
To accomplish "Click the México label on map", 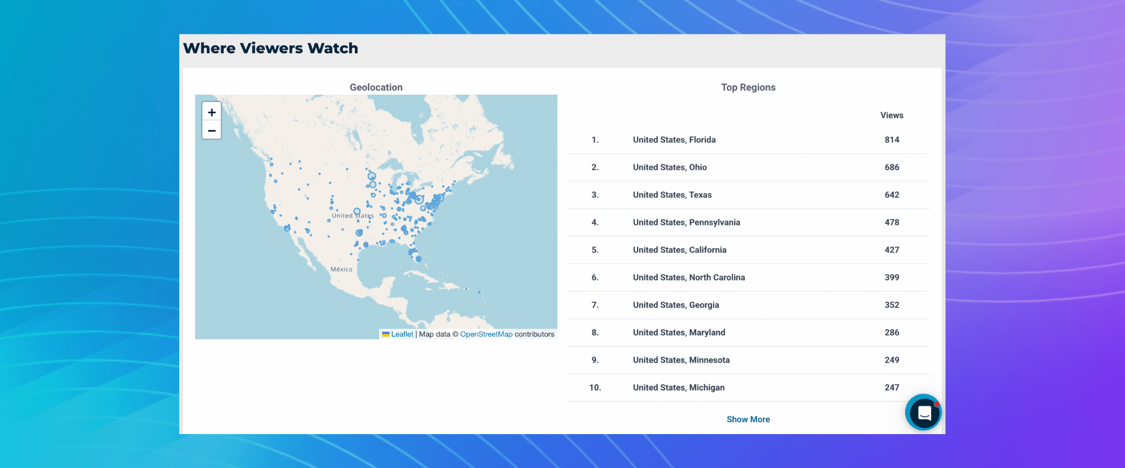I will point(342,269).
